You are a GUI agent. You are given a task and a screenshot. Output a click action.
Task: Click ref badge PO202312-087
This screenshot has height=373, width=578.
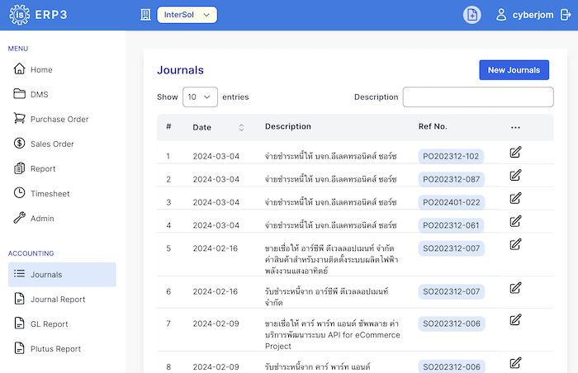point(451,179)
